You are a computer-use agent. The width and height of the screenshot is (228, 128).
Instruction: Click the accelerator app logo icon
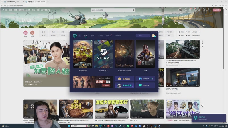(75, 35)
